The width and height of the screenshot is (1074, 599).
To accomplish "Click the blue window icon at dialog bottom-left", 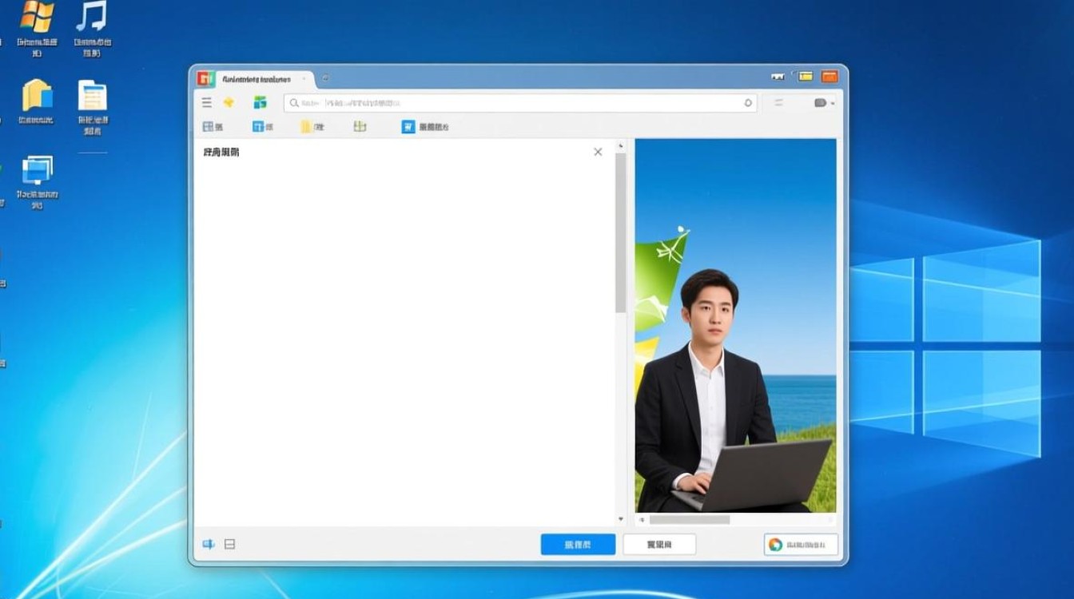I will coord(209,544).
